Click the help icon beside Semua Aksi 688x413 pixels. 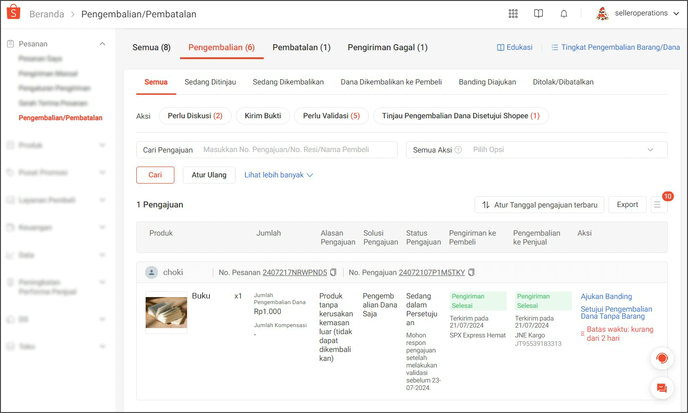tap(458, 150)
